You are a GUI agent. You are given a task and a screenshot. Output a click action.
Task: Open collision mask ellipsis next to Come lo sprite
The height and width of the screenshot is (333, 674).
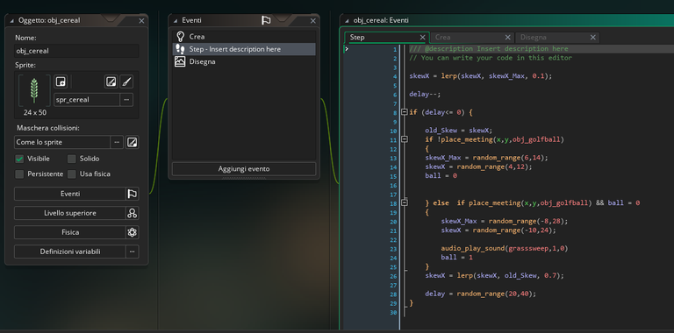(117, 142)
